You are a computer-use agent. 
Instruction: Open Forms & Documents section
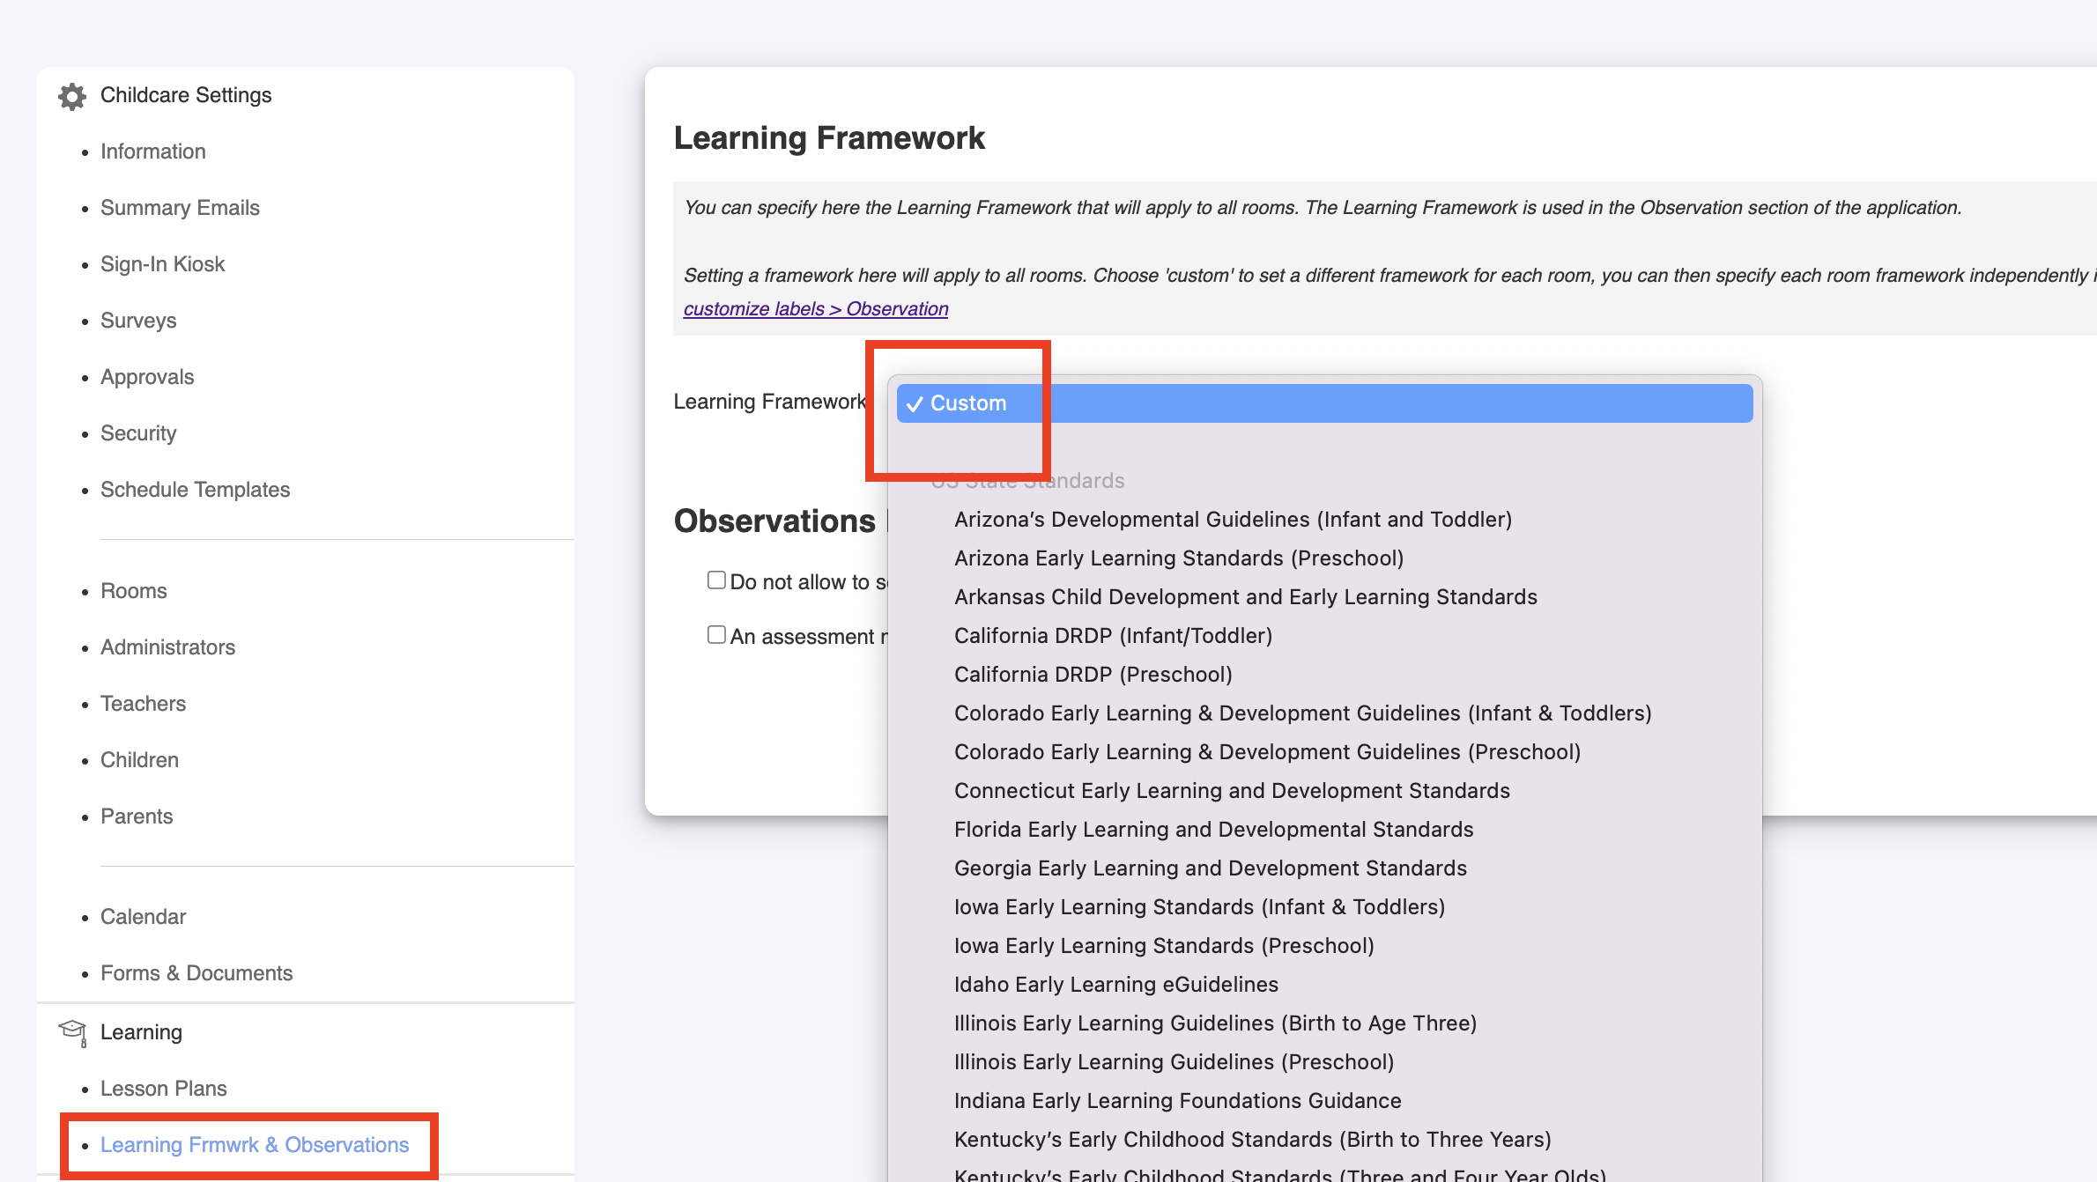[196, 973]
